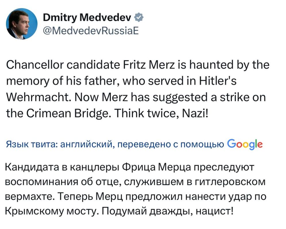Click the name 'Fritz Merz' in tweet
The height and width of the screenshot is (229, 286).
pos(149,65)
